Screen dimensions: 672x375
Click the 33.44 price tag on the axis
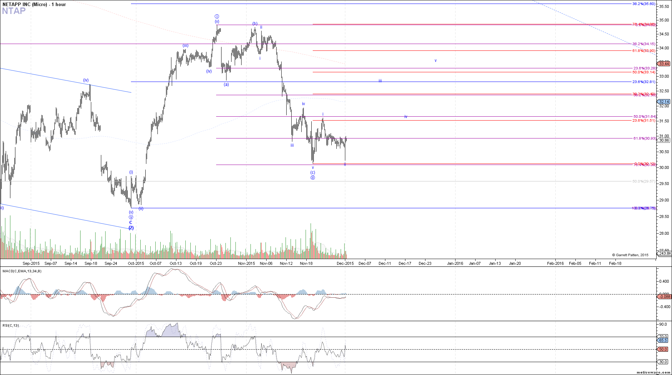point(664,64)
